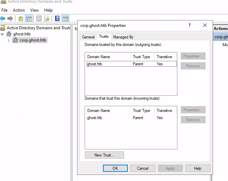The width and height of the screenshot is (228, 181).
Task: Click Transitive header in incoming trusts
Action: coord(165,111)
